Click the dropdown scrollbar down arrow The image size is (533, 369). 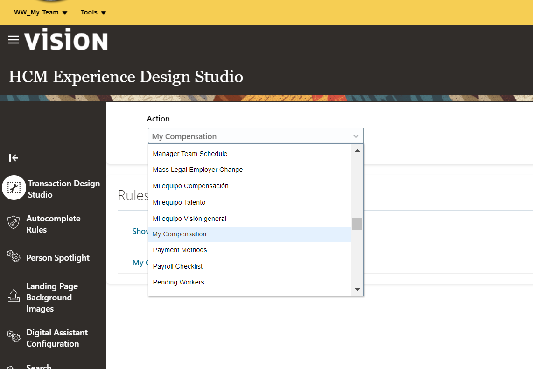(x=357, y=290)
